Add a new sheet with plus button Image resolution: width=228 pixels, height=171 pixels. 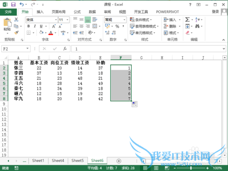pos(119,161)
